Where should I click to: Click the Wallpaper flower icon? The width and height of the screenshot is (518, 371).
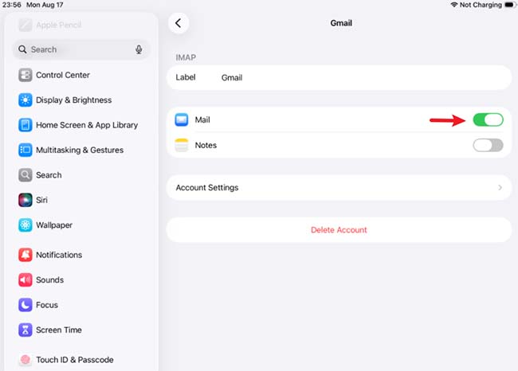click(x=26, y=225)
